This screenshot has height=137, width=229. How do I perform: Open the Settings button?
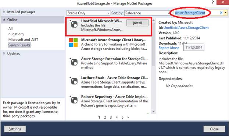(x=15, y=129)
